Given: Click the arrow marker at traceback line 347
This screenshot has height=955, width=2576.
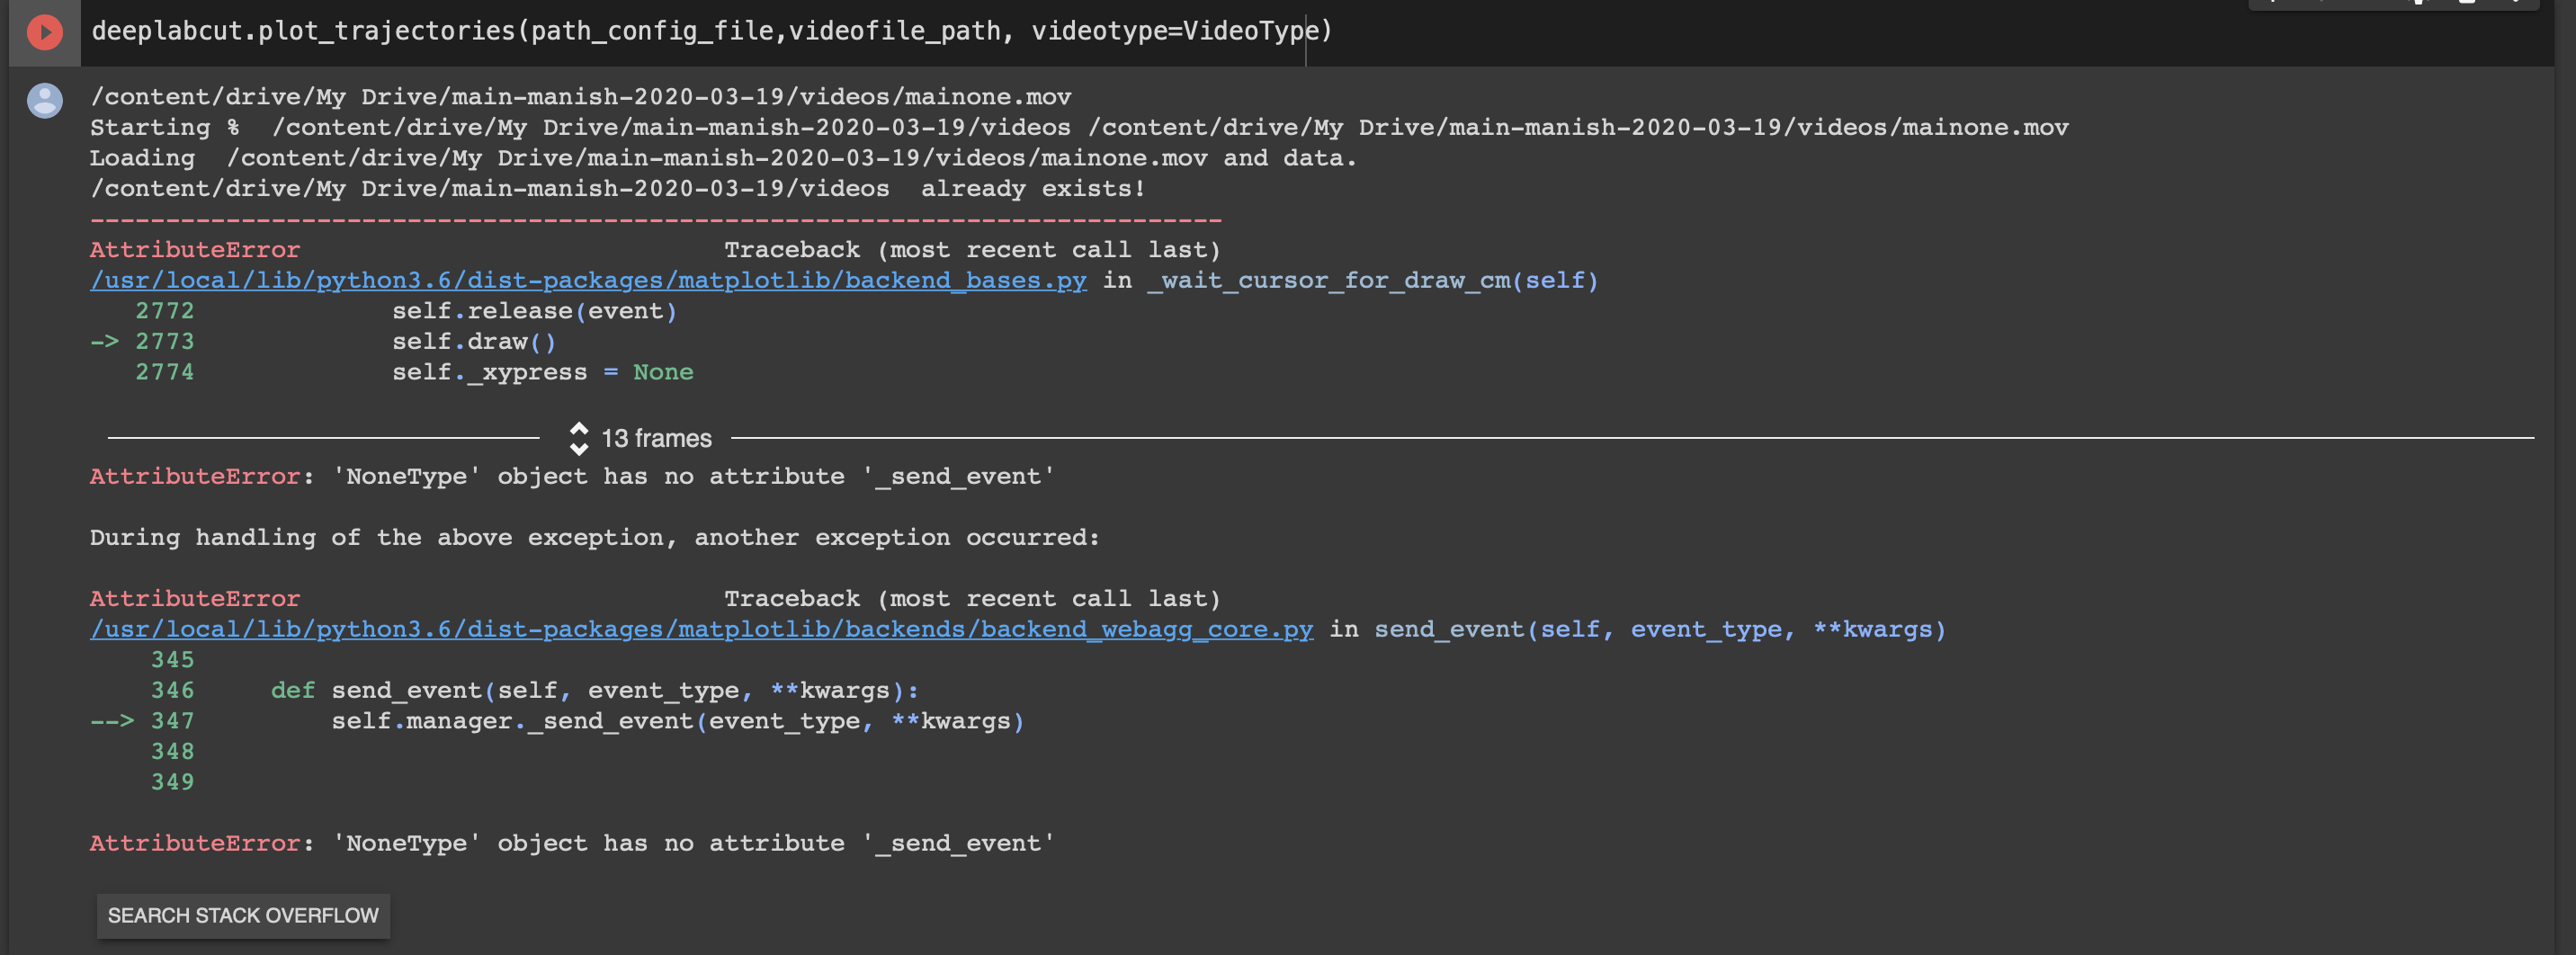Looking at the screenshot, I should tap(113, 720).
